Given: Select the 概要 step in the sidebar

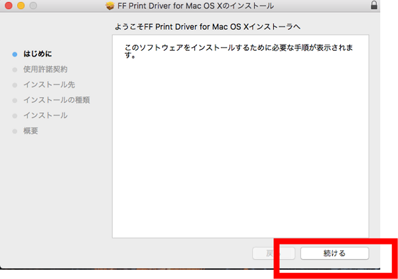Looking at the screenshot, I should (x=31, y=131).
